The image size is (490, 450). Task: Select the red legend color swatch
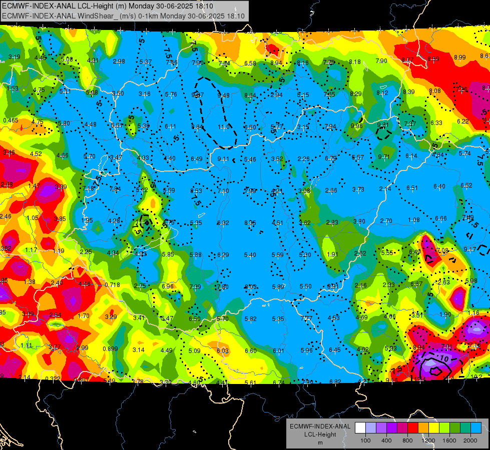click(413, 428)
